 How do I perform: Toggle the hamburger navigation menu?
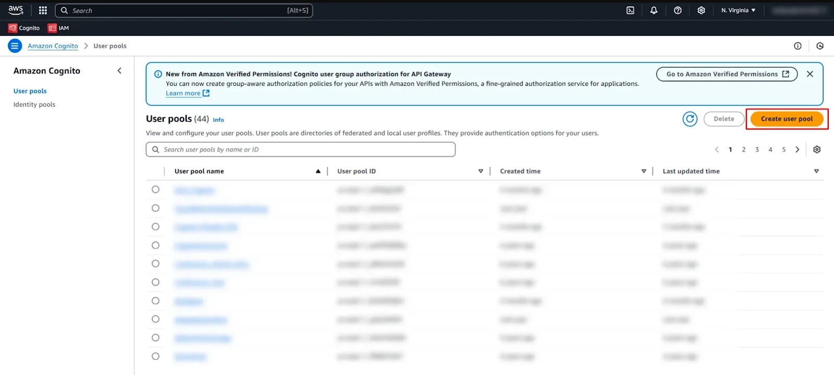click(x=15, y=46)
